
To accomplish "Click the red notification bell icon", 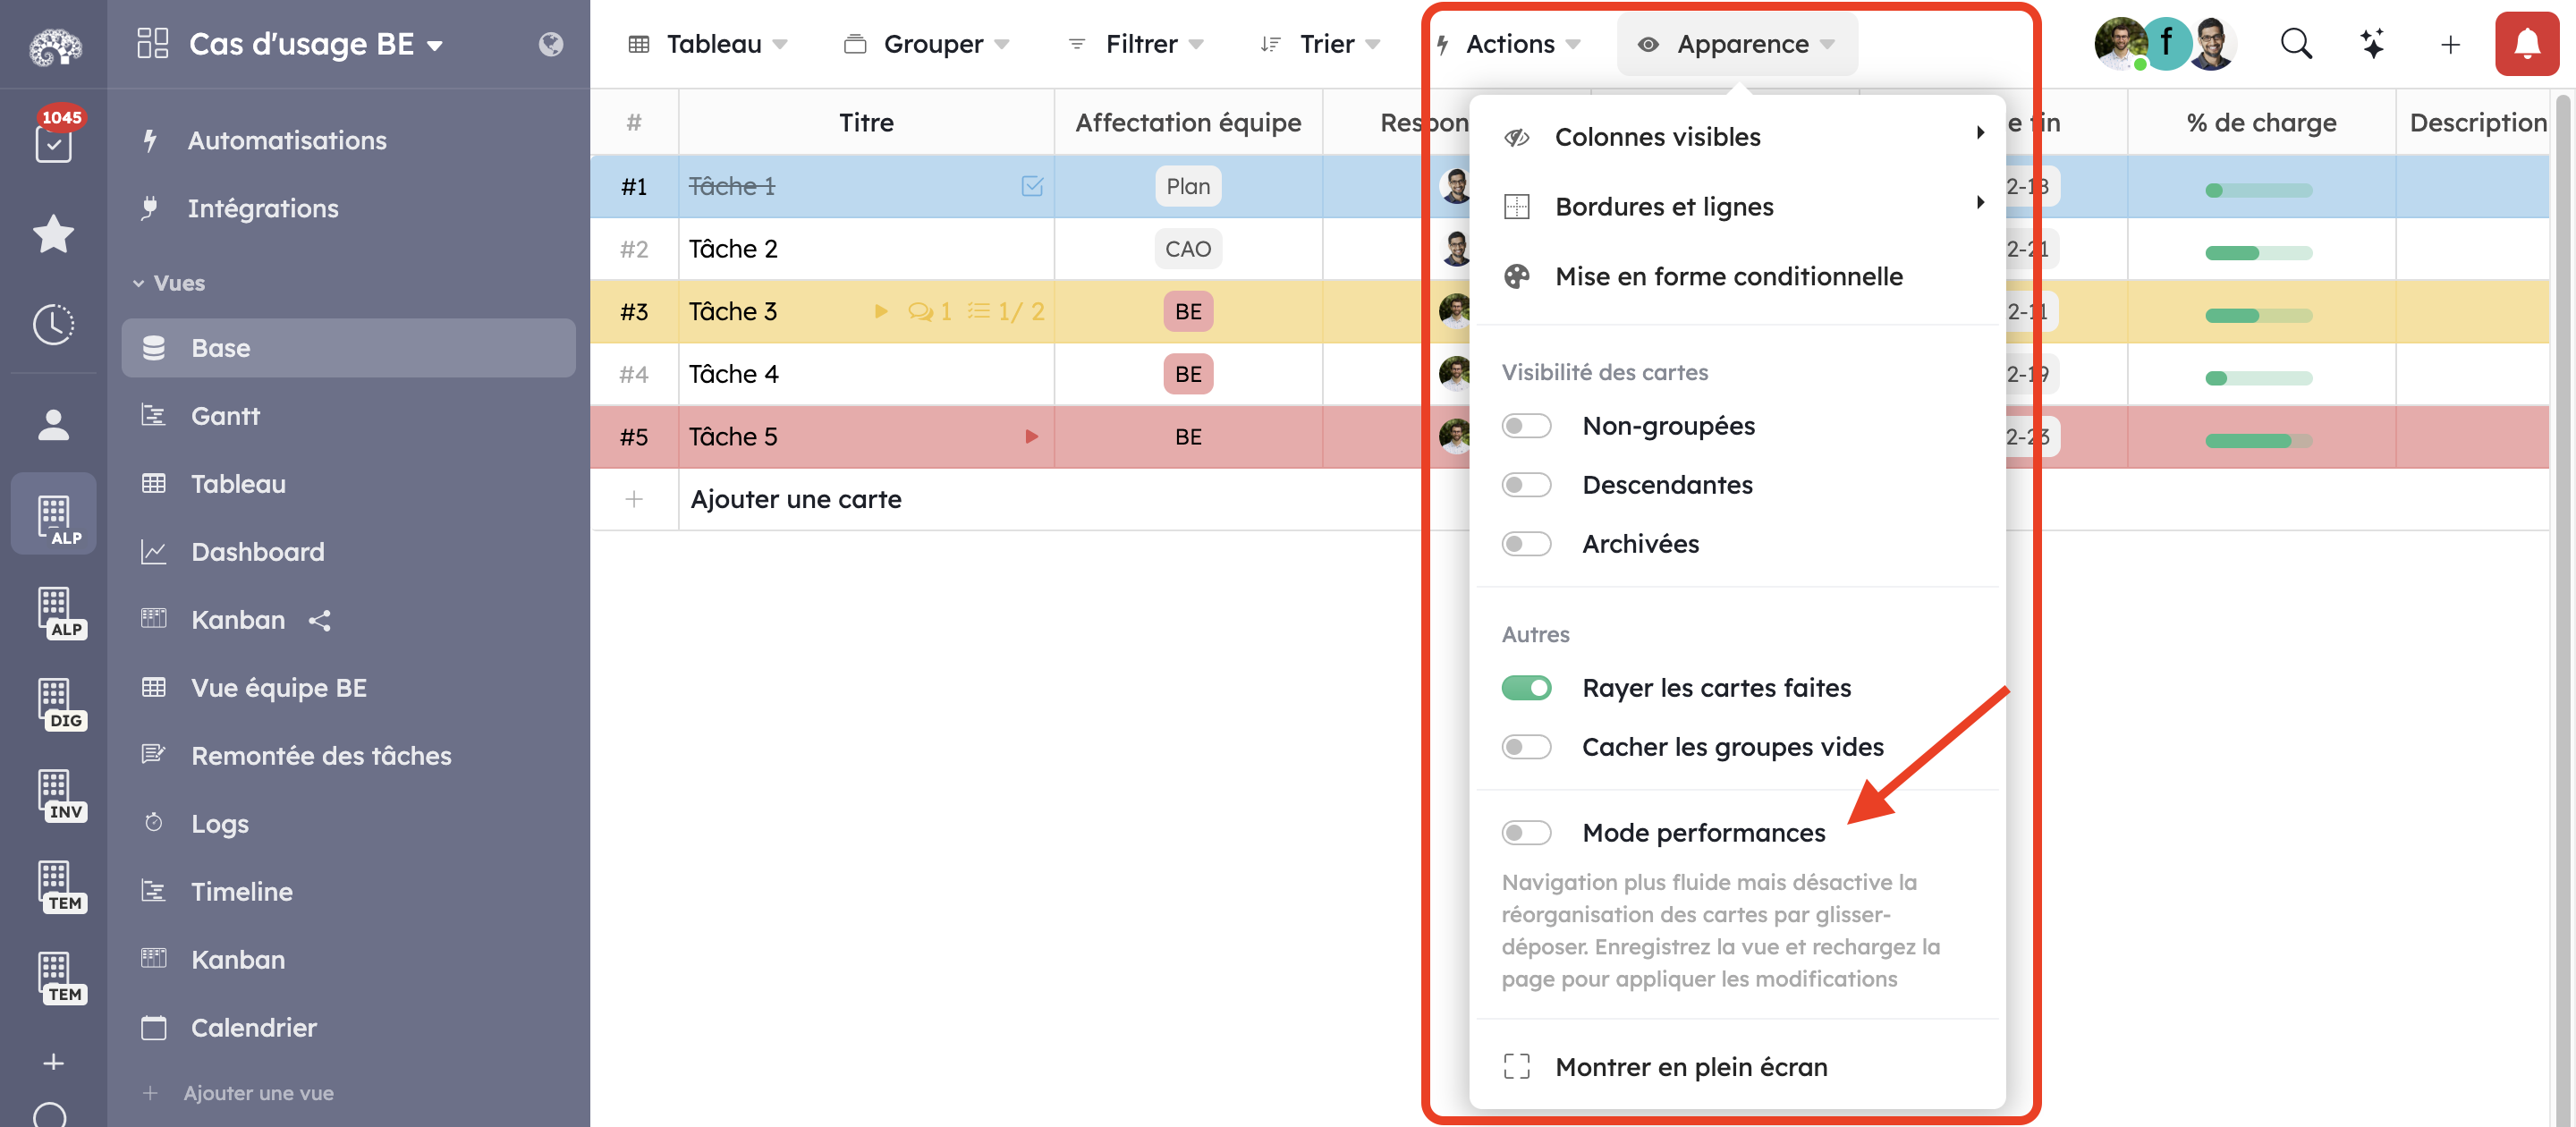I will (2525, 44).
